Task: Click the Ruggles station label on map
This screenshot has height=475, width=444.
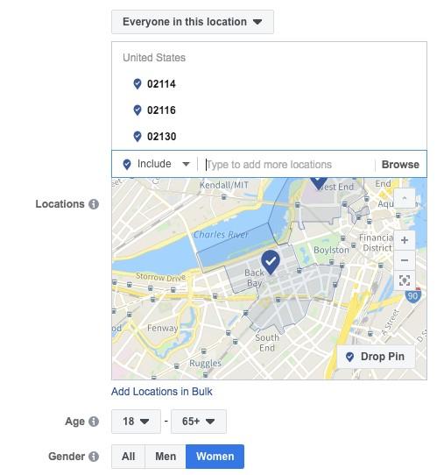Action: tap(205, 363)
